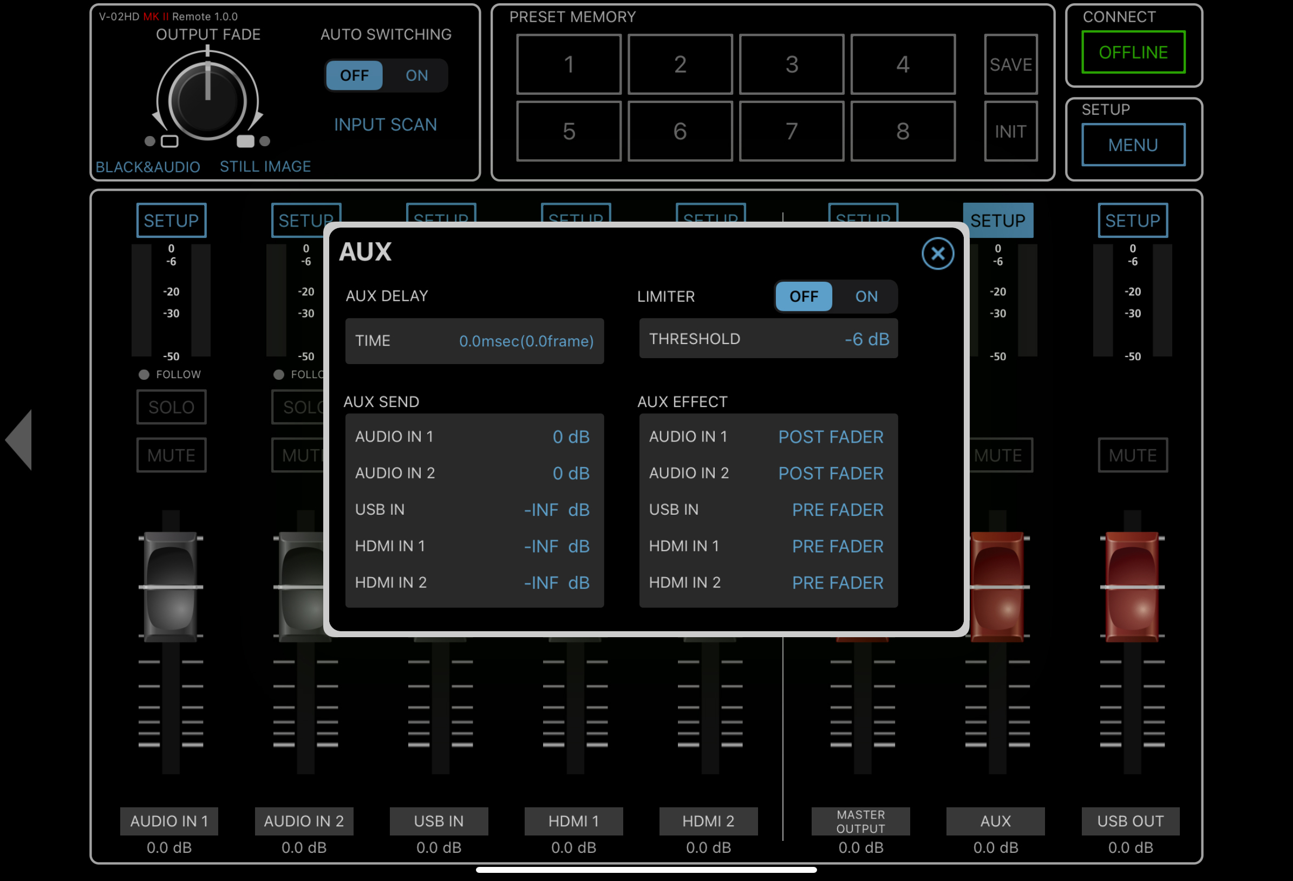This screenshot has width=1293, height=881.
Task: Change AUDIO IN 1 POST FADER setting
Action: click(x=830, y=437)
